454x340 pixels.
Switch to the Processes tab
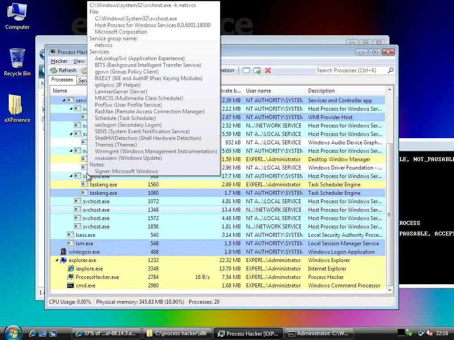pyautogui.click(x=62, y=80)
